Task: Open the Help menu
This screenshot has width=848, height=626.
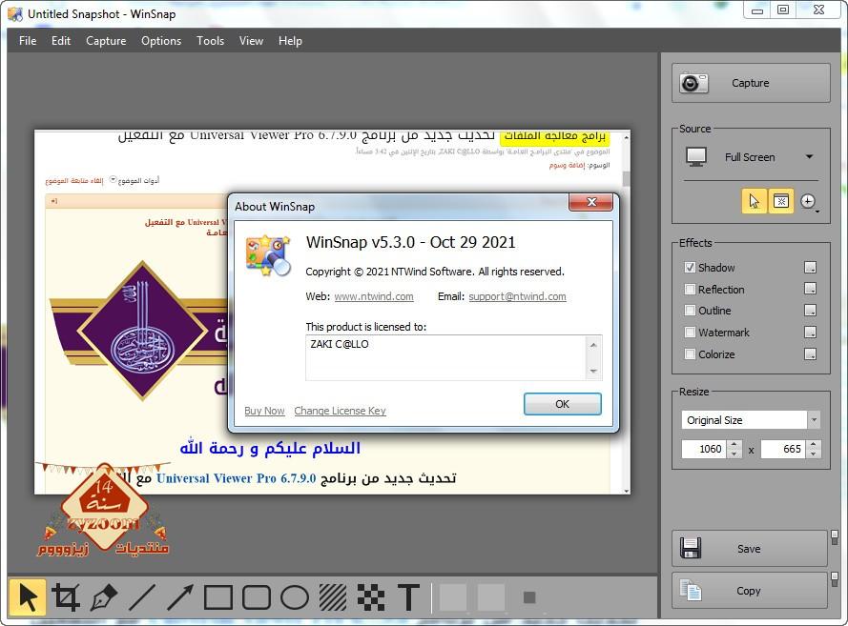Action: [x=290, y=41]
